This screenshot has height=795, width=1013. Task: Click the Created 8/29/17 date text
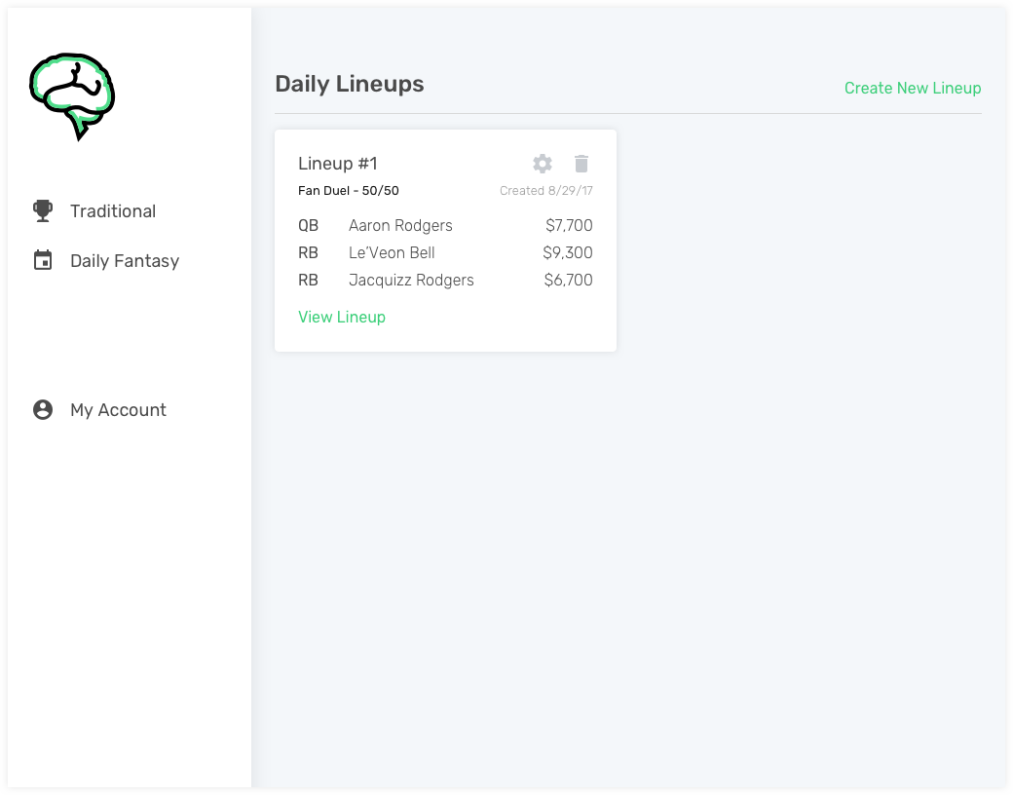coord(545,191)
